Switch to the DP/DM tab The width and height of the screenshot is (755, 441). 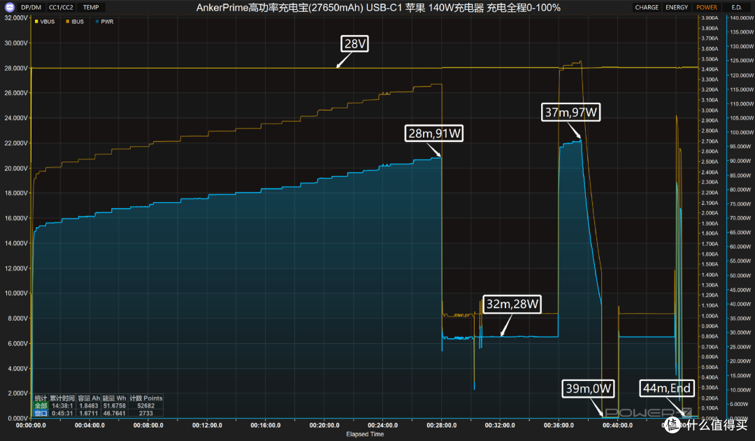pos(31,7)
